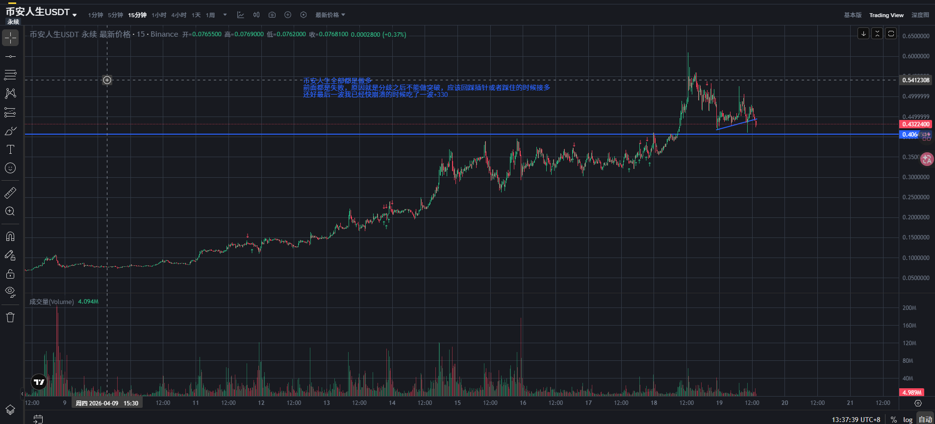Image resolution: width=935 pixels, height=424 pixels.
Task: Expand the 币安人生USDT symbol dropdown
Action: pos(75,15)
